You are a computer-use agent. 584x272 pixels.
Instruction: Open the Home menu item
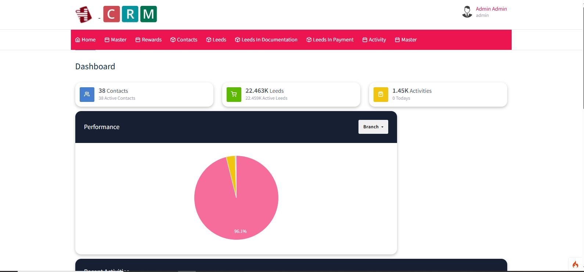(x=85, y=40)
